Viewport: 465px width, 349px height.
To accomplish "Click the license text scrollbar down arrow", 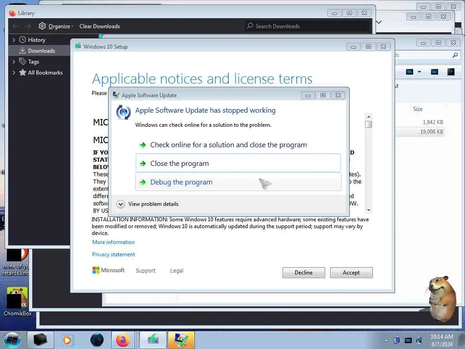I will click(x=369, y=210).
